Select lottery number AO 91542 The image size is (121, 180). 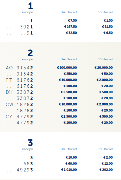pos(19,68)
